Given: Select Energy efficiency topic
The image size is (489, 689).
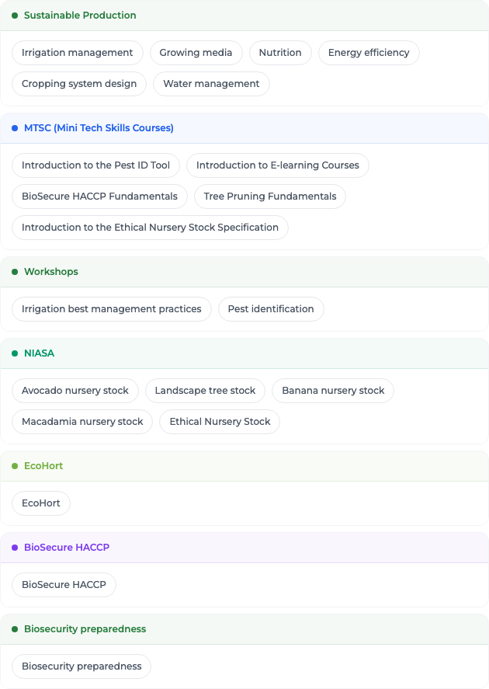Looking at the screenshot, I should click(369, 53).
